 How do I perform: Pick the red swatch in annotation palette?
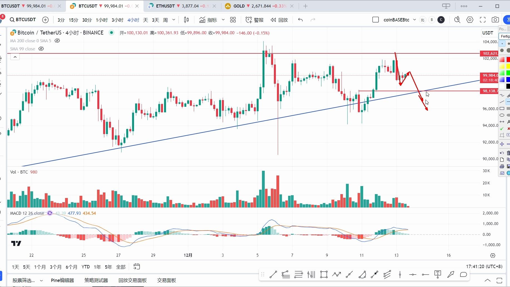point(508,60)
